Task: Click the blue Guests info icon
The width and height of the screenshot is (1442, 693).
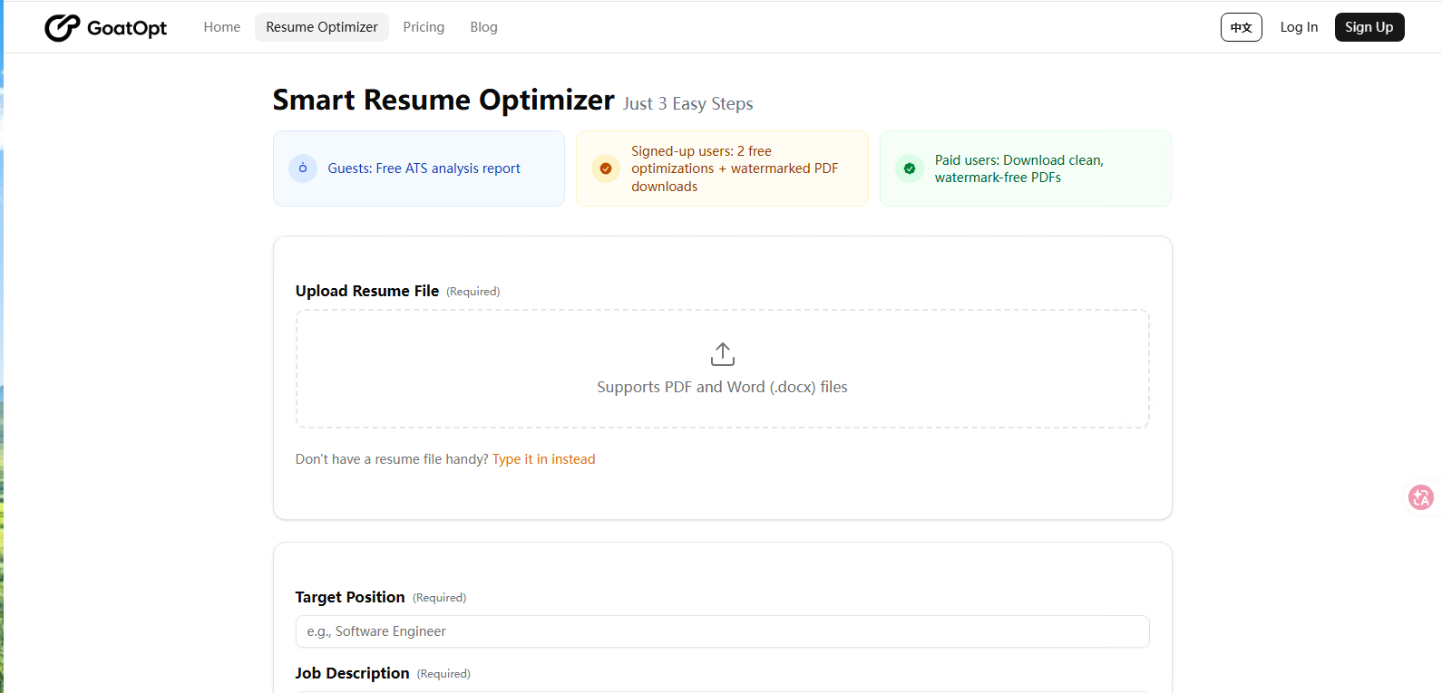Action: (x=303, y=168)
